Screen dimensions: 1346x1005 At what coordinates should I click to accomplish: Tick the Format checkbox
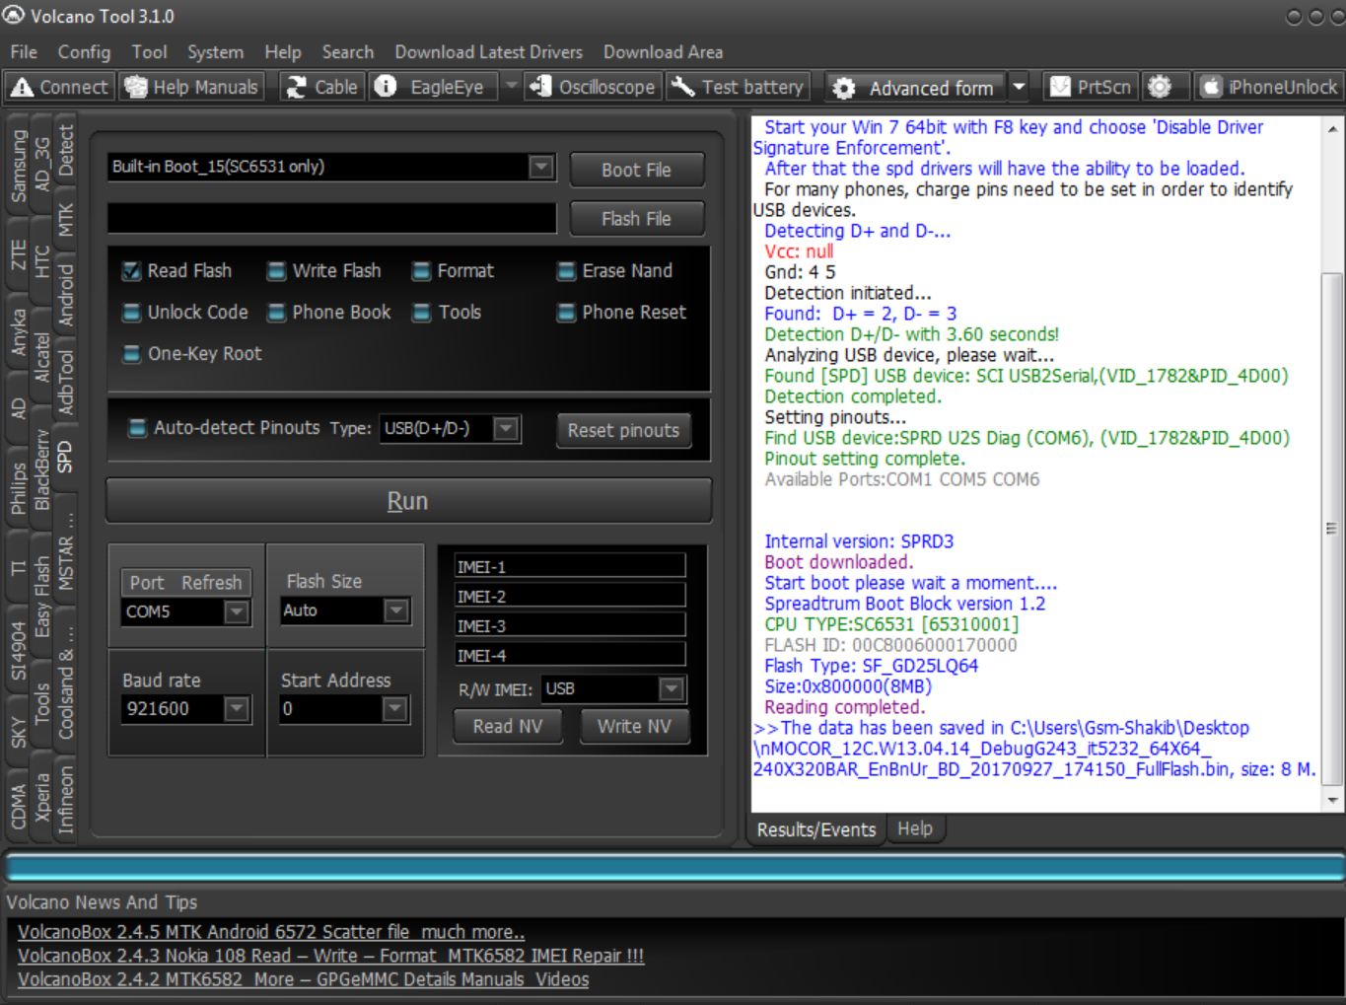pos(422,271)
